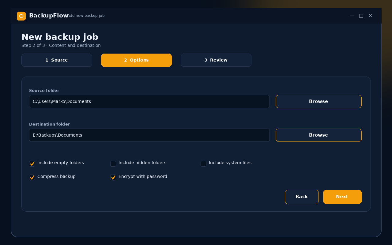Minimize the BackupFlow window

[352, 16]
